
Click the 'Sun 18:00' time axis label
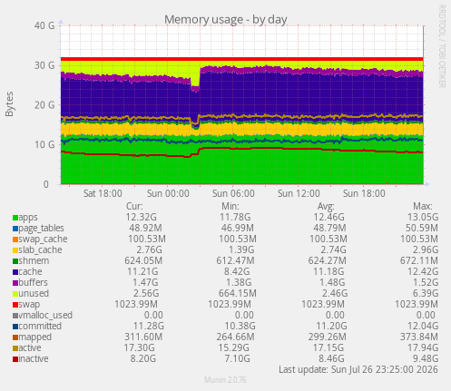point(364,193)
